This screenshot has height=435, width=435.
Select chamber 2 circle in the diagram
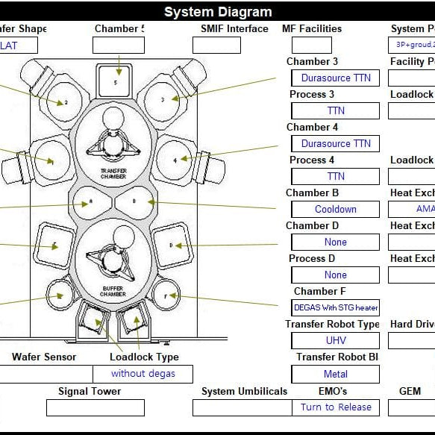64,101
